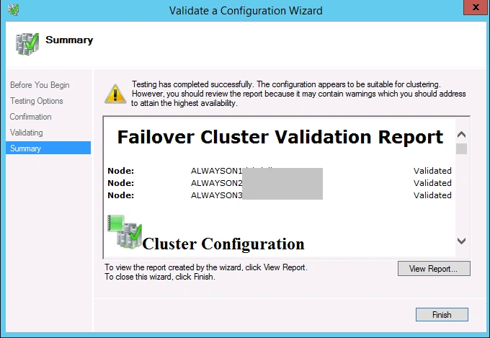490x338 pixels.
Task: Click Validated status for ALWAYSON1
Action: pyautogui.click(x=432, y=171)
